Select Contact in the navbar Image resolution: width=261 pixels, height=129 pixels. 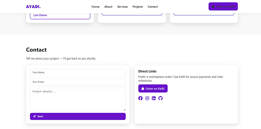pyautogui.click(x=153, y=7)
